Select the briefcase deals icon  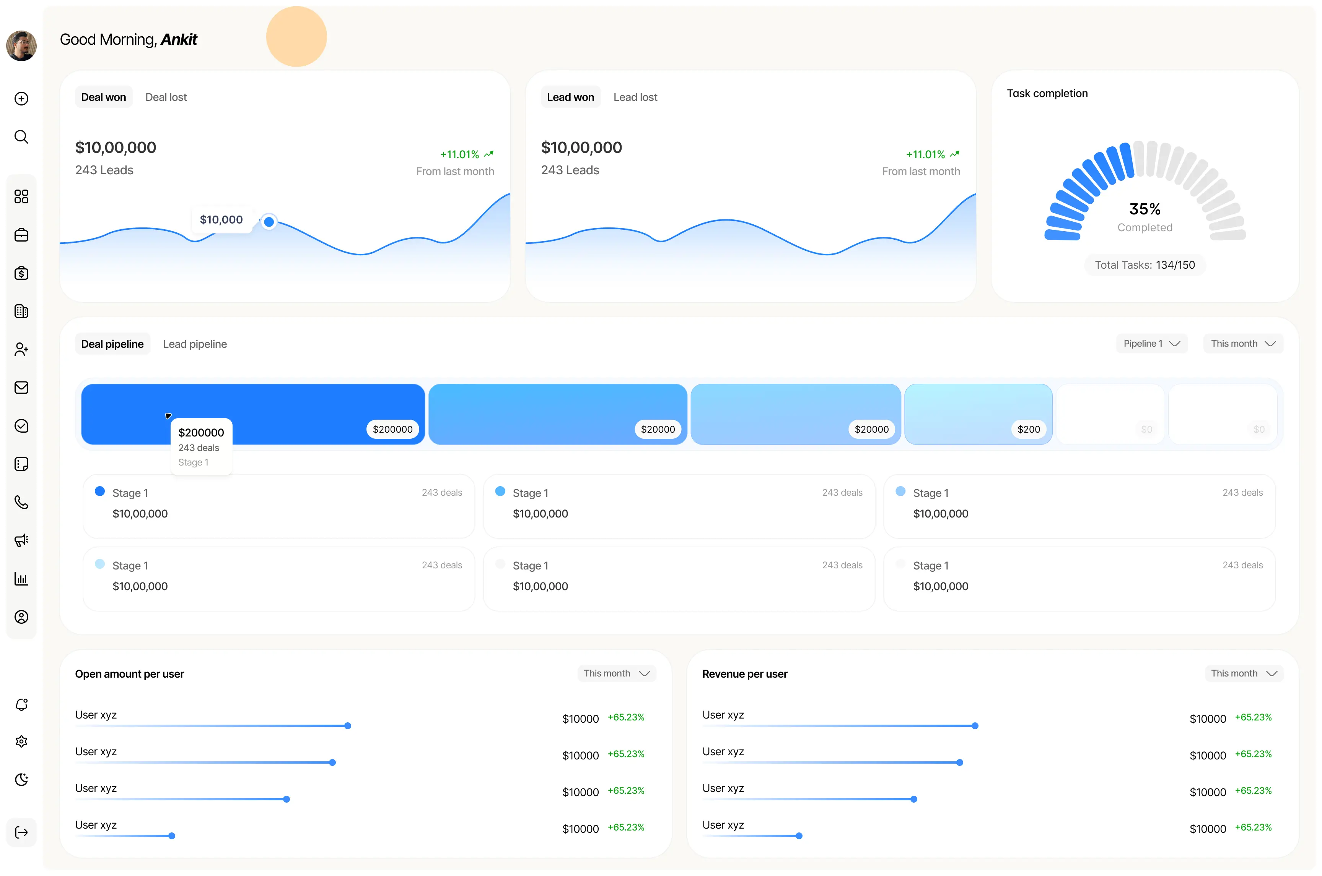(x=21, y=235)
